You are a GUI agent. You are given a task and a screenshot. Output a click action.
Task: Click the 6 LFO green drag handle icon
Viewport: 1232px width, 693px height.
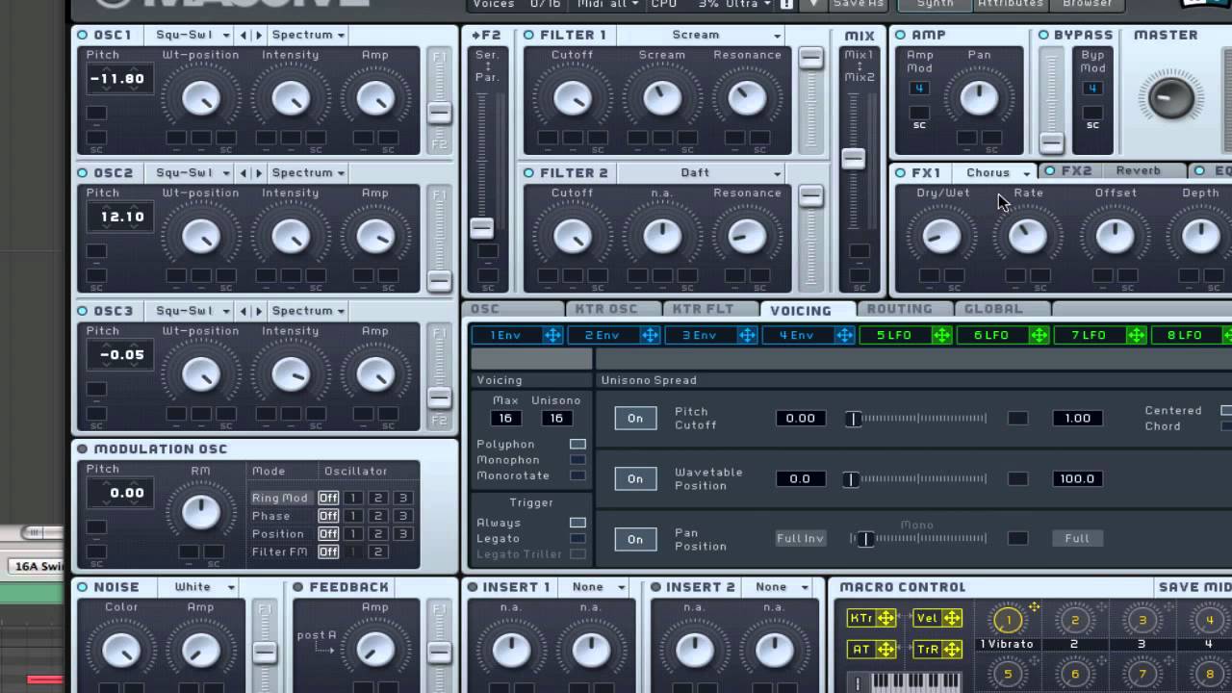click(x=1039, y=335)
